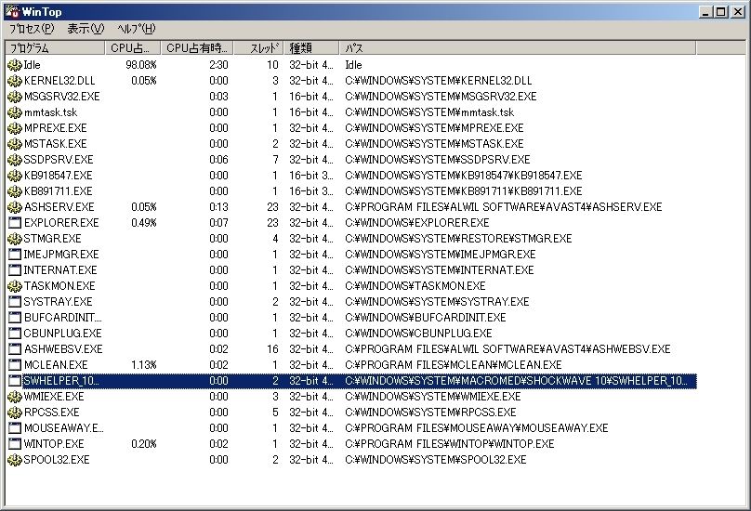The height and width of the screenshot is (511, 751).
Task: Select the SPOOL32.EXE process name
Action: pos(57,460)
